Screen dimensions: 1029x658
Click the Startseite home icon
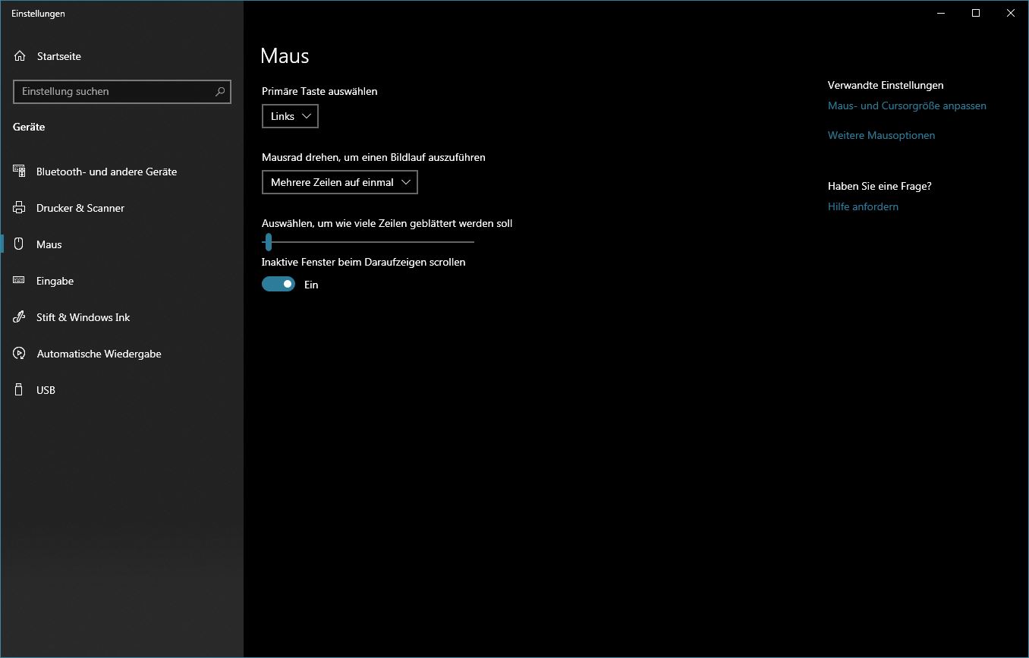[20, 56]
